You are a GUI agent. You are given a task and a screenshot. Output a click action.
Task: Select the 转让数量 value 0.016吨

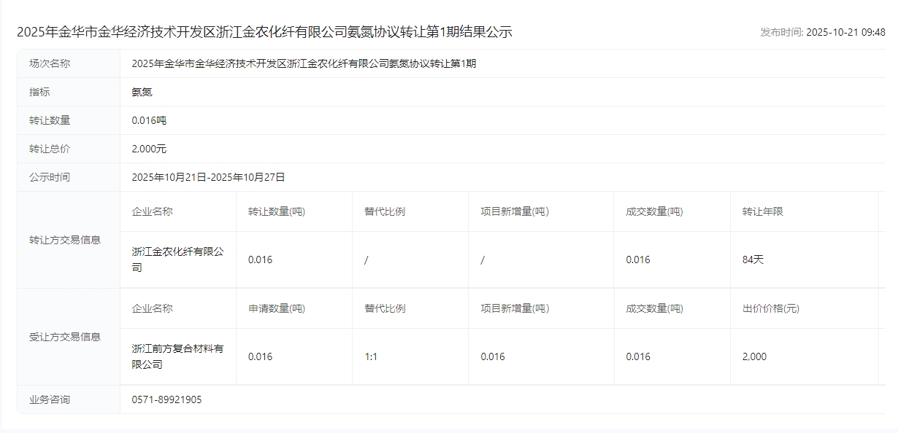pyautogui.click(x=149, y=120)
